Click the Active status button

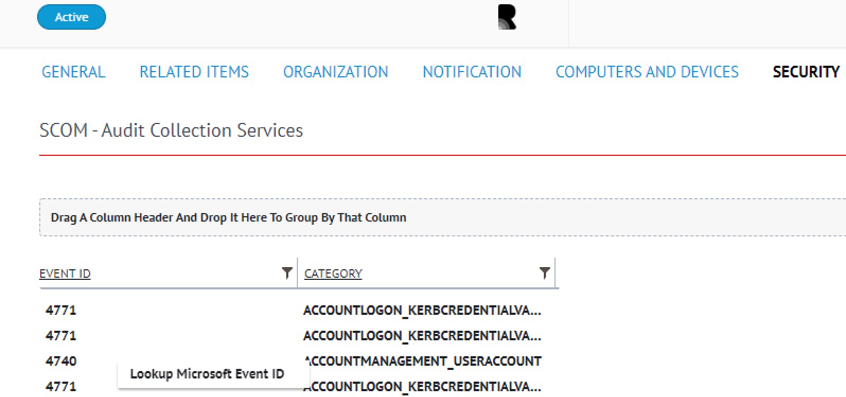click(72, 17)
